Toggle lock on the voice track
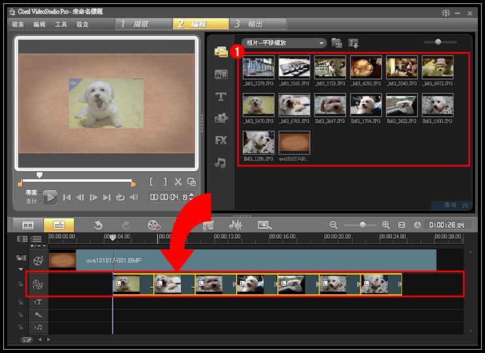Viewport: 485px width, 353px height. [x=20, y=315]
